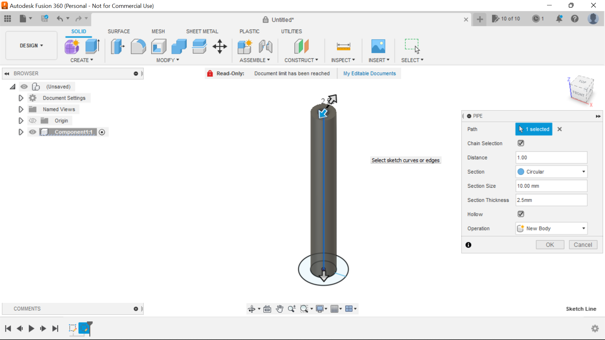
Task: Open My Editable Documents link
Action: coord(369,73)
